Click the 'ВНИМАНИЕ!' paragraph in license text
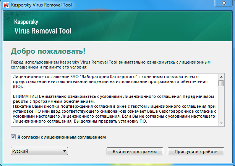Image resolution: width=235 pixels, height=166 pixels. 113,99
